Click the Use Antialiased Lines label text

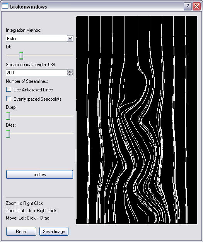tap(33, 90)
